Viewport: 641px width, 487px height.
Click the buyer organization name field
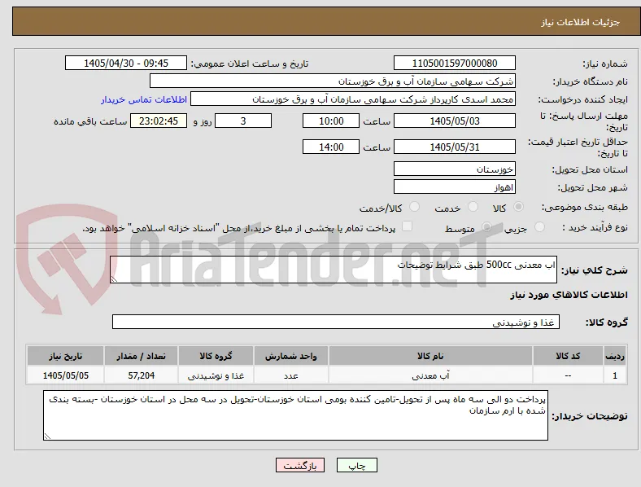pos(333,81)
